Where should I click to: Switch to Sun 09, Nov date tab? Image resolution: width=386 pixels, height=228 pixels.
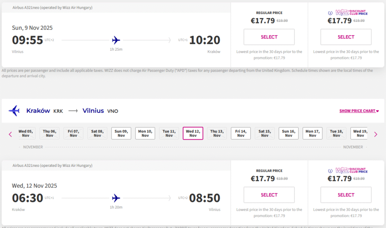(121, 133)
